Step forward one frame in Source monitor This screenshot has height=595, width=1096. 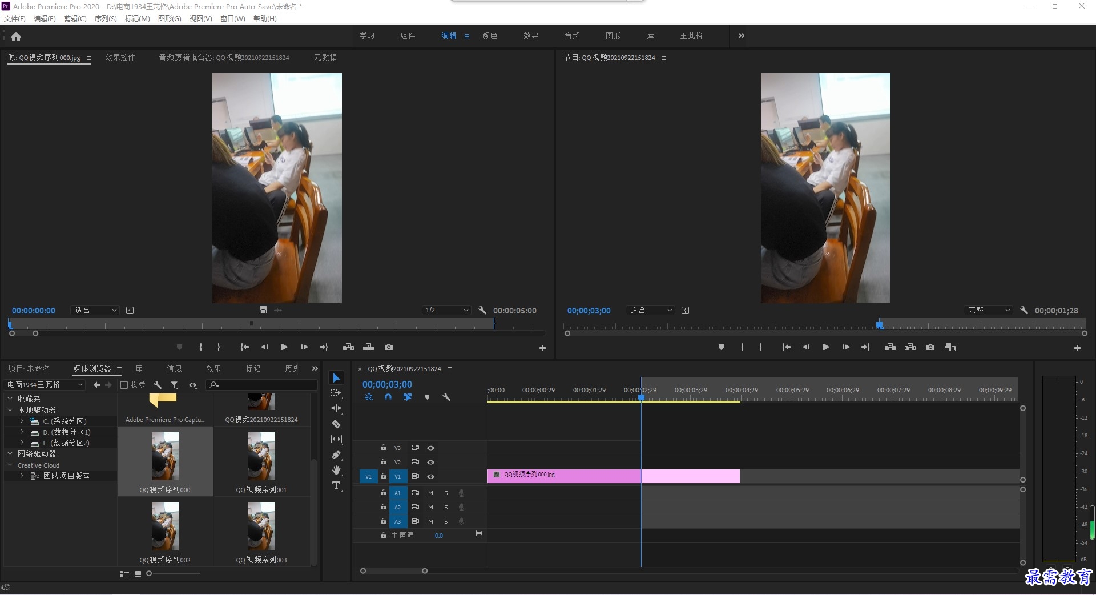point(304,347)
